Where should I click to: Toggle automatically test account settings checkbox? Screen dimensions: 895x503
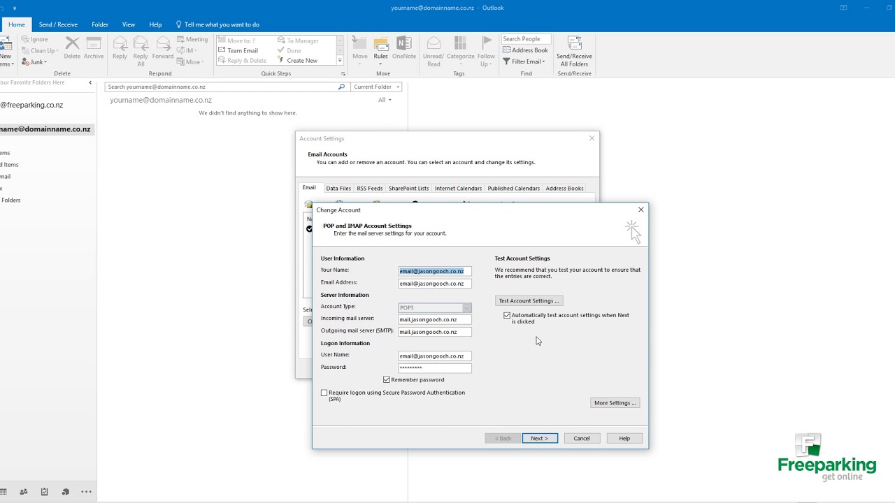click(x=507, y=315)
